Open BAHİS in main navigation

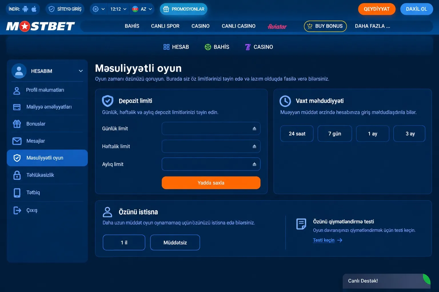pos(132,26)
